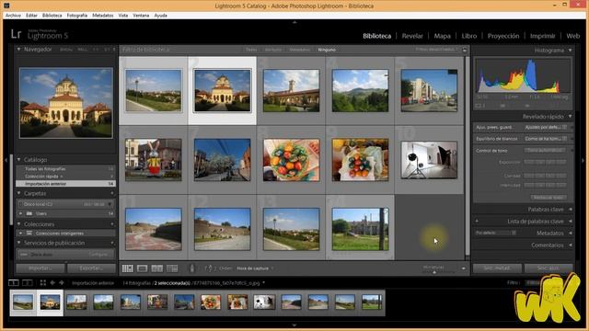Open the Archivo menu
This screenshot has height=331, width=589.
coord(13,16)
